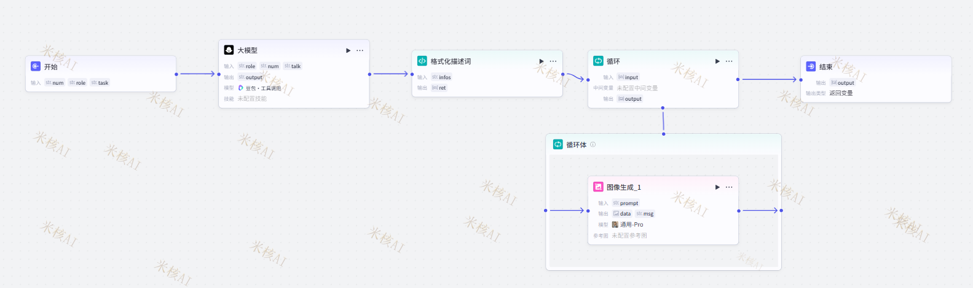This screenshot has width=973, height=288.
Task: Run the 大模型 node with play button
Action: [348, 50]
